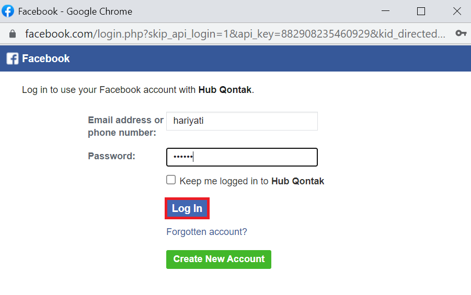471x295 pixels.
Task: Click the blue Log In button
Action: pyautogui.click(x=187, y=208)
